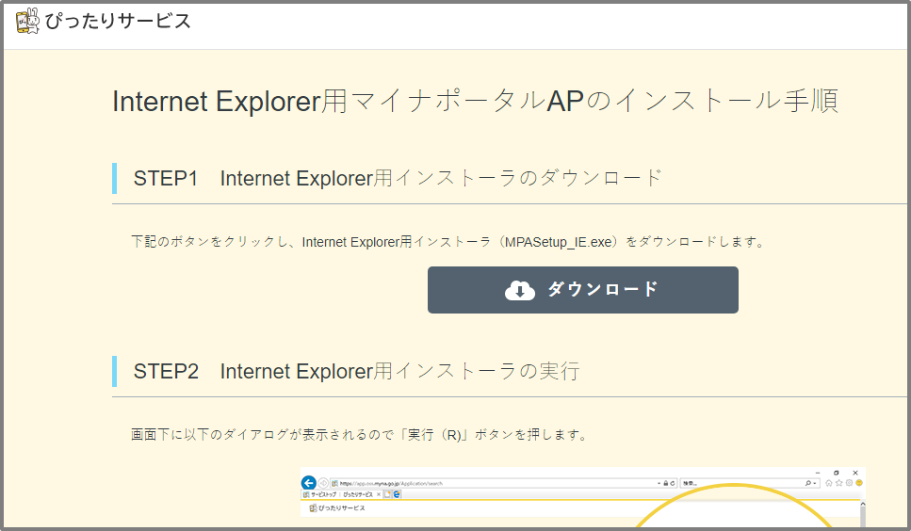Click the ぴったりサービス site title text
Screen dimensions: 911x531
[118, 22]
